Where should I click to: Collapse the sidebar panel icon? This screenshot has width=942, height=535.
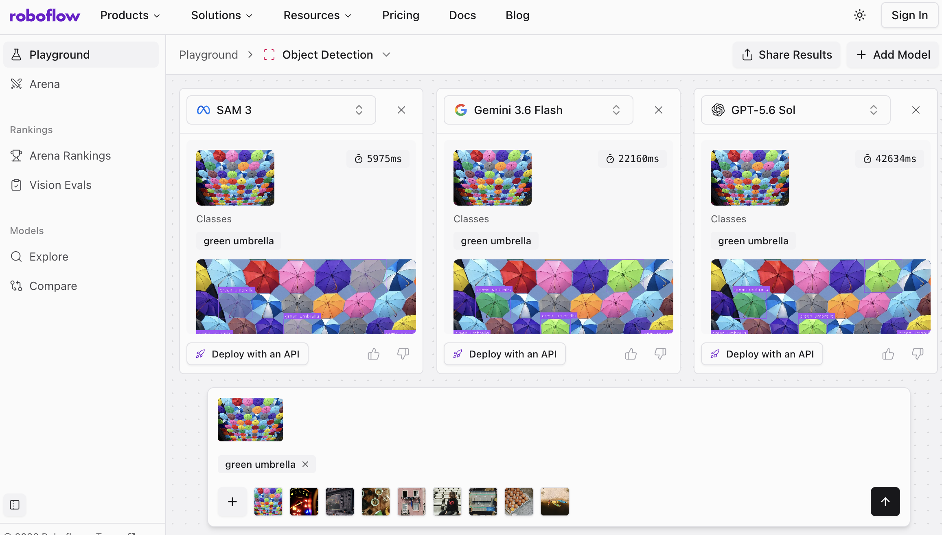pos(15,505)
